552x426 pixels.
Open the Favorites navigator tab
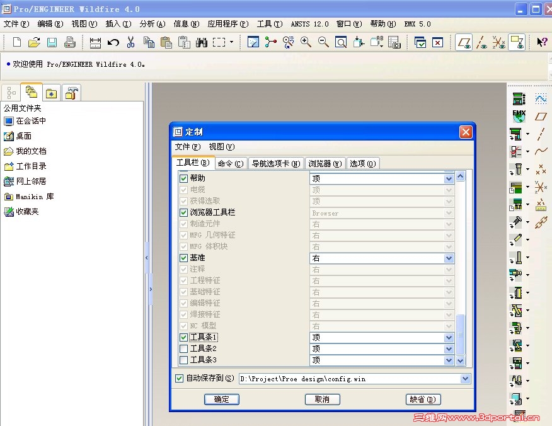52,93
